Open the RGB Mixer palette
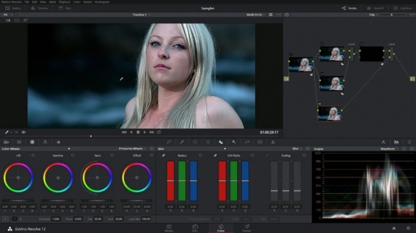Viewport: 416px width, 233px height. pyautogui.click(x=45, y=142)
